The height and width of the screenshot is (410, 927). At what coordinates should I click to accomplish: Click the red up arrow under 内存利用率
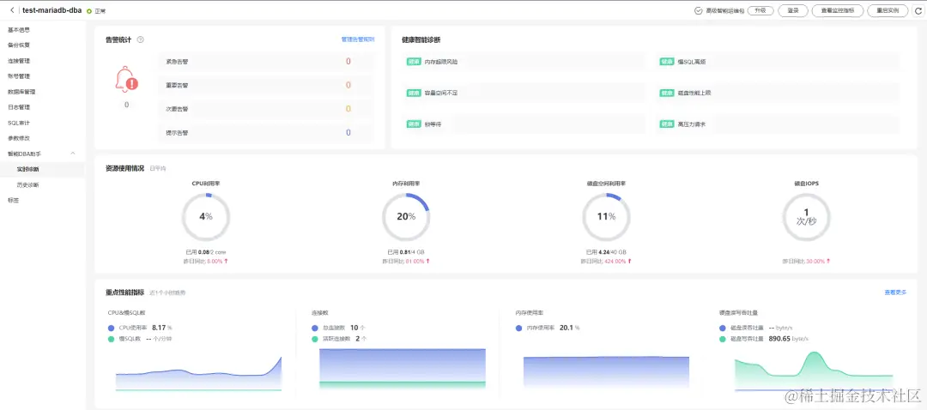[x=427, y=261]
